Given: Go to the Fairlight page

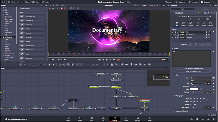Looking at the screenshot, I should (x=138, y=119).
